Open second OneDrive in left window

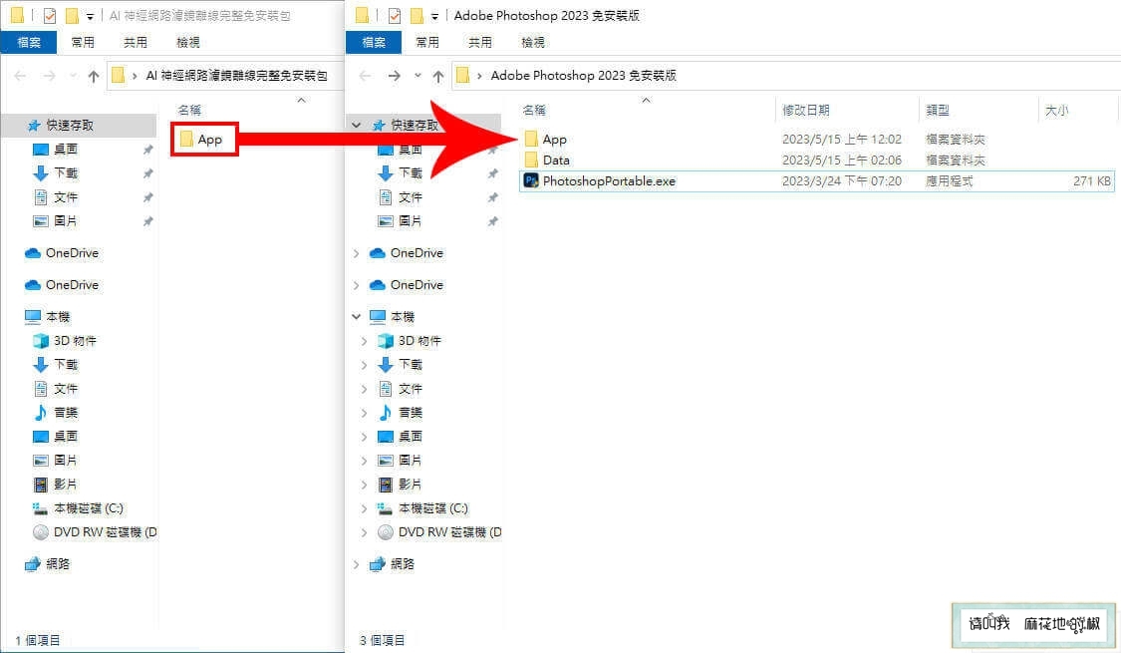[x=62, y=285]
